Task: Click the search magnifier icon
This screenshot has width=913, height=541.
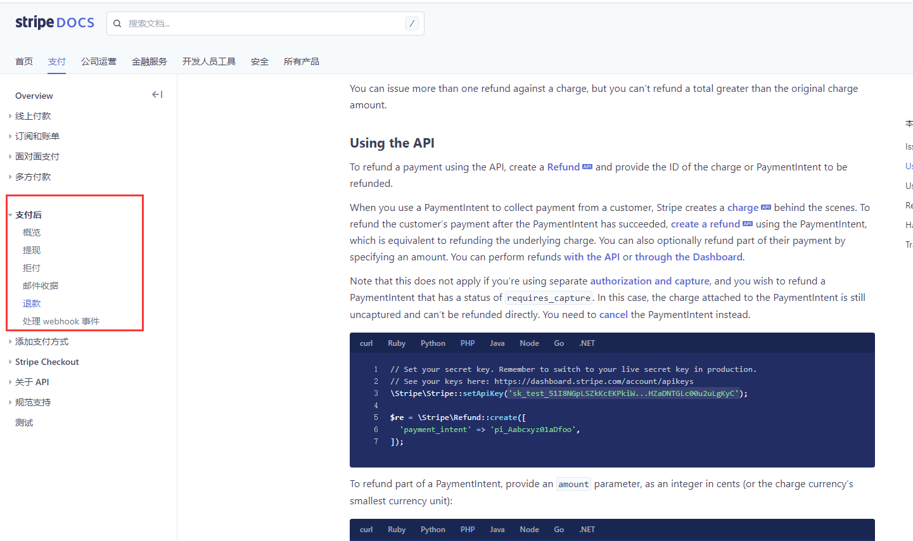Action: (117, 23)
